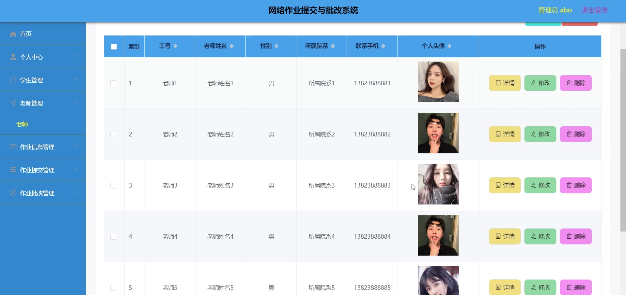The height and width of the screenshot is (295, 626).
Task: Click 退出登录 to log out
Action: click(x=594, y=10)
